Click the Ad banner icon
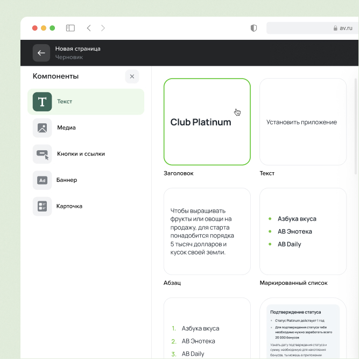The width and height of the screenshot is (359, 359). 42,180
